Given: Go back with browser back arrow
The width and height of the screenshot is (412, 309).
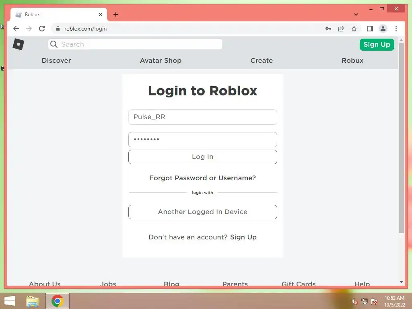Looking at the screenshot, I should pos(16,29).
